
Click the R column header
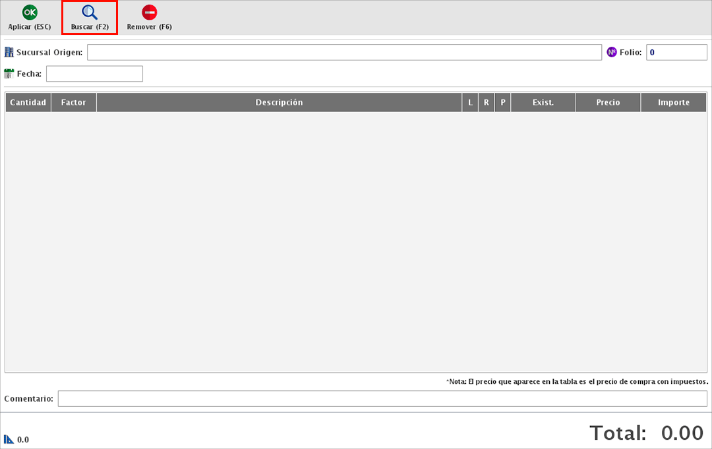487,103
